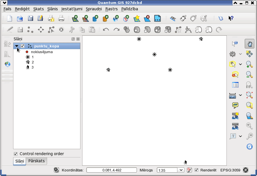Screen dimensions: 257x176
Task: Open the Rastrs menu
Action: (x=112, y=9)
